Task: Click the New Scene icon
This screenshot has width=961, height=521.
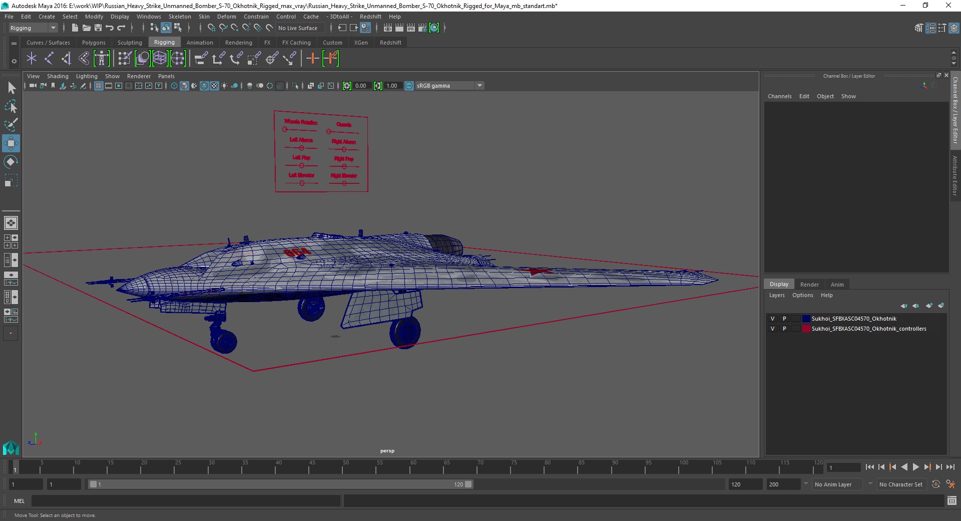Action: click(75, 28)
